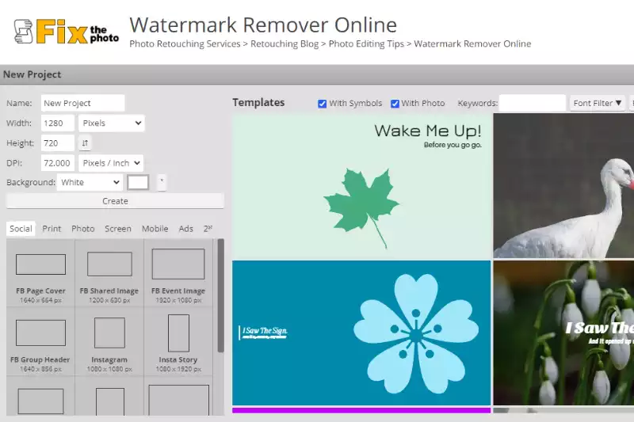Switch to the Social tab
This screenshot has width=634, height=422.
pyautogui.click(x=21, y=229)
